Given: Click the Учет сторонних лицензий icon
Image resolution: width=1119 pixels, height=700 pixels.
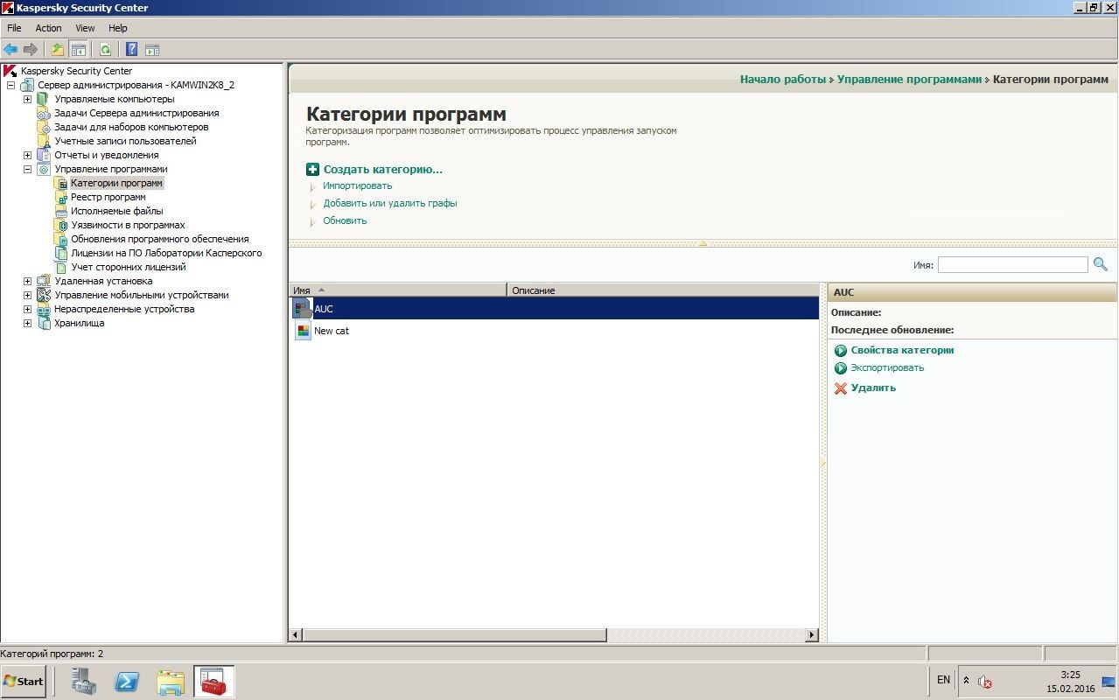Looking at the screenshot, I should coord(60,267).
